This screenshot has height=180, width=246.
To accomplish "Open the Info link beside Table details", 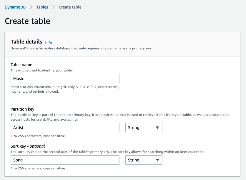I will [x=49, y=42].
